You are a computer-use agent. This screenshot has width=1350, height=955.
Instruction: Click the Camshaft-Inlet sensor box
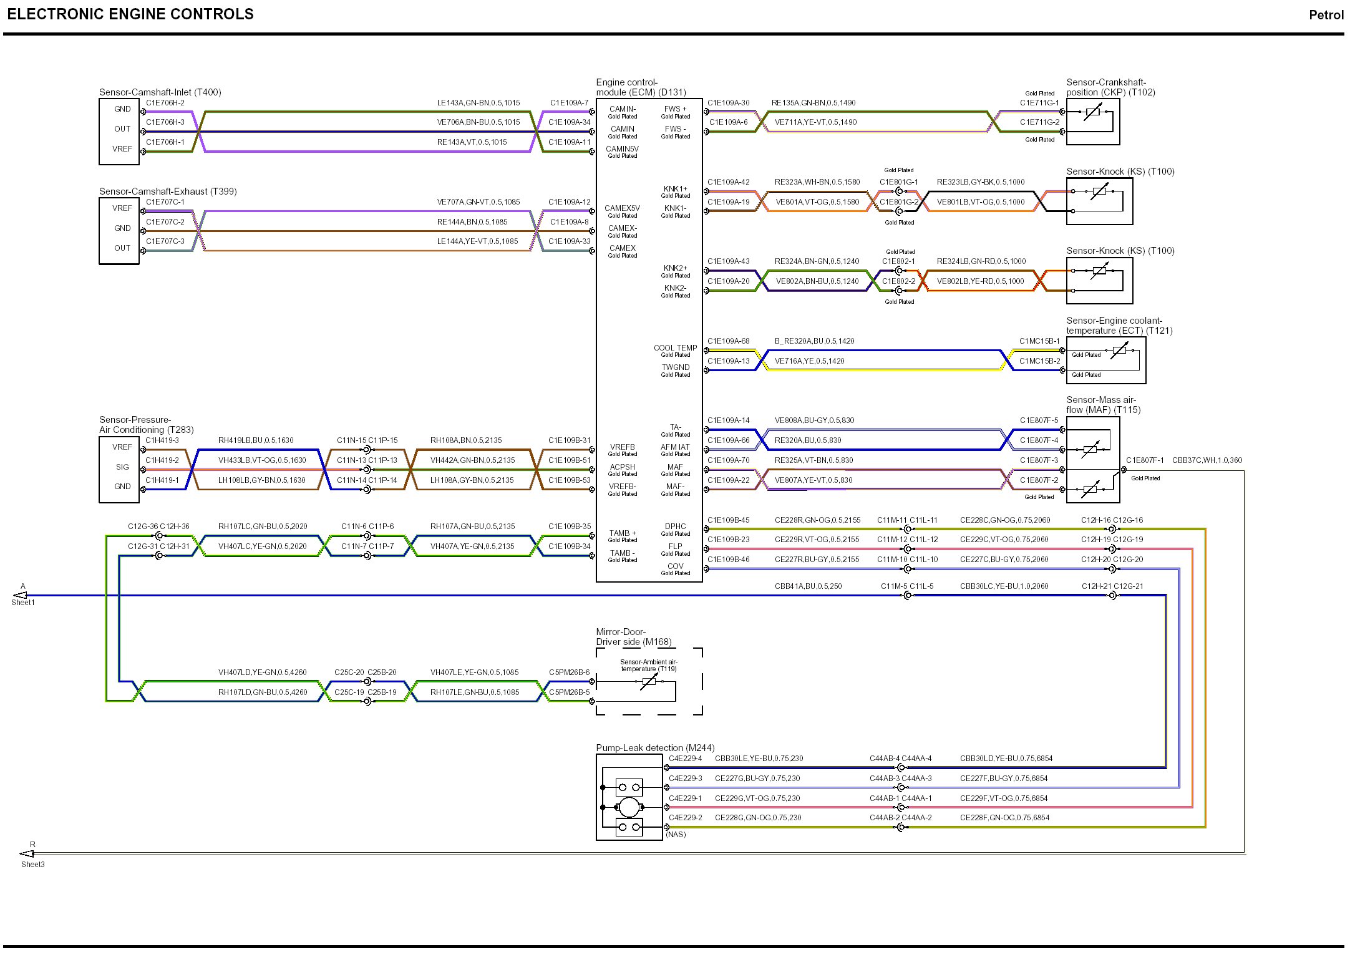[119, 132]
